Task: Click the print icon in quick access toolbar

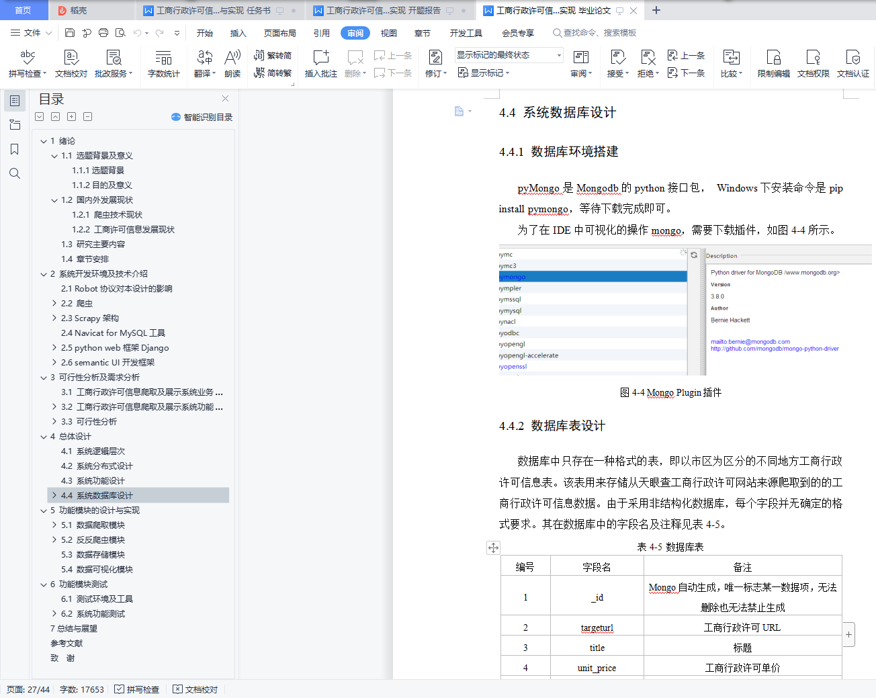Action: click(103, 32)
